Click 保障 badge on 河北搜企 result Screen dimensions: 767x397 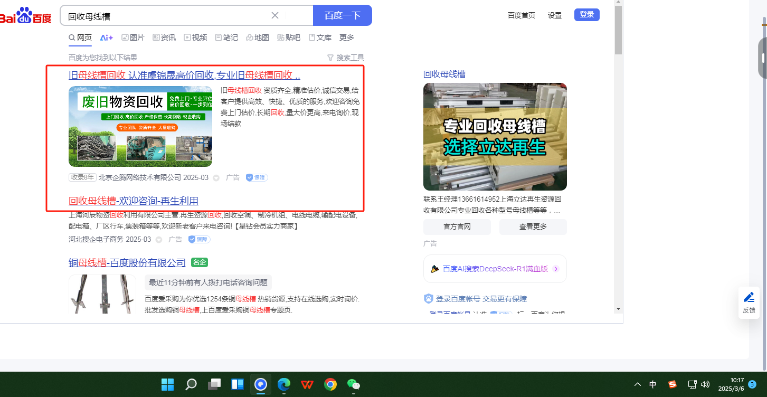[199, 240]
